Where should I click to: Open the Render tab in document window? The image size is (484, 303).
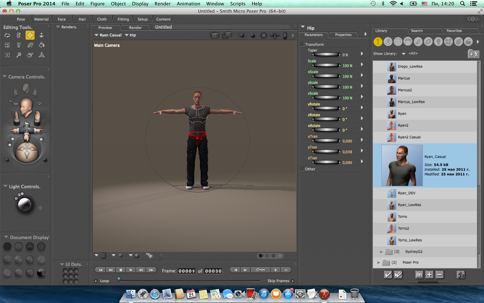(135, 28)
